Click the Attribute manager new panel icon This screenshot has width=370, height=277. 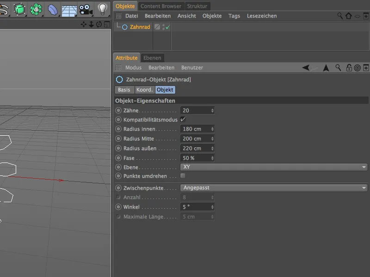click(x=366, y=68)
